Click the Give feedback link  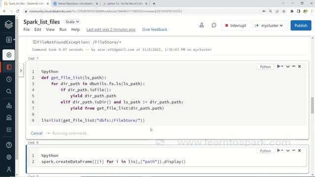[155, 29]
